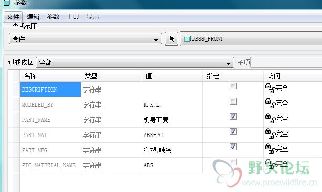Select the PART_MAT parameter name cell
The width and height of the screenshot is (322, 192).
50,135
